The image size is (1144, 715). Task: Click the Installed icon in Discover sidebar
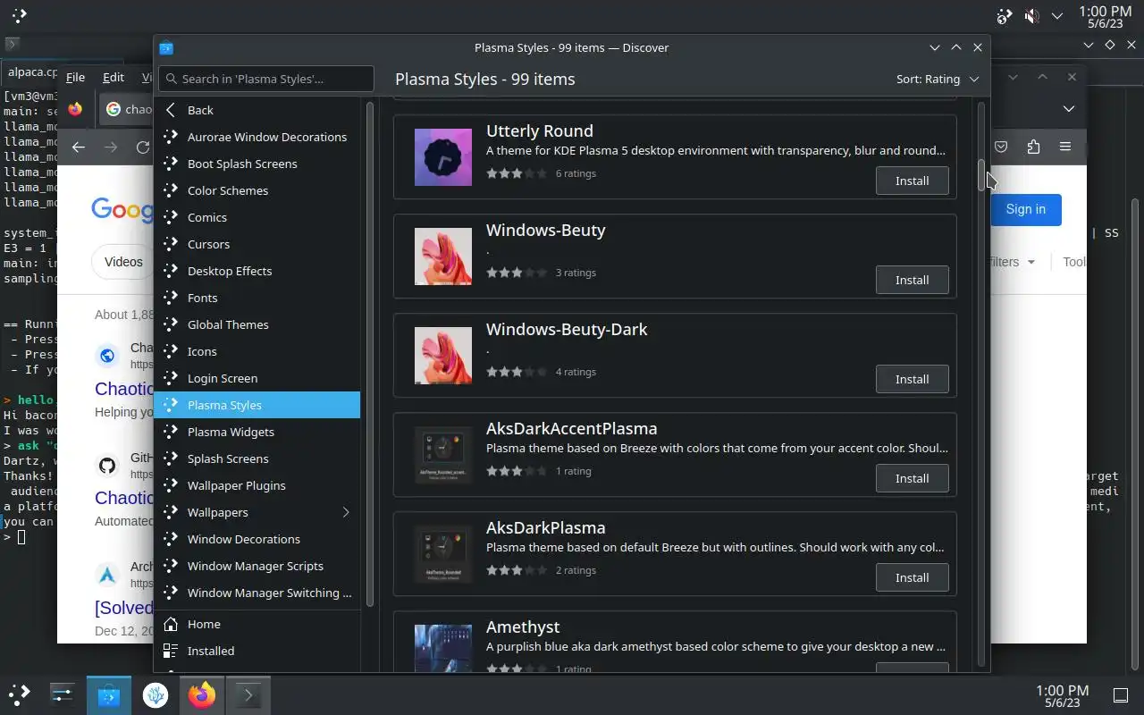pyautogui.click(x=171, y=651)
